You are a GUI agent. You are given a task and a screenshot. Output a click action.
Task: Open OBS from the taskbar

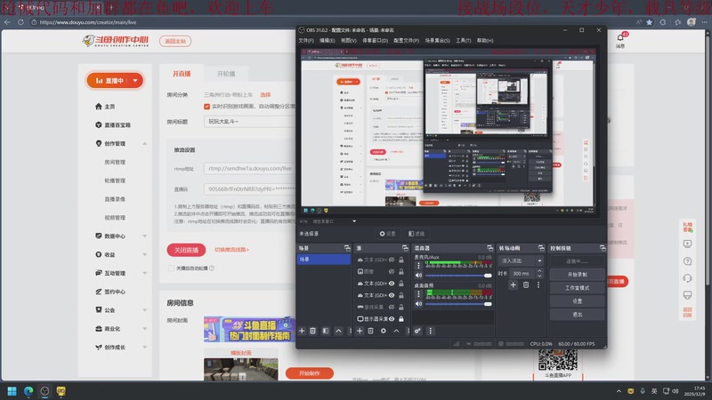[x=44, y=391]
